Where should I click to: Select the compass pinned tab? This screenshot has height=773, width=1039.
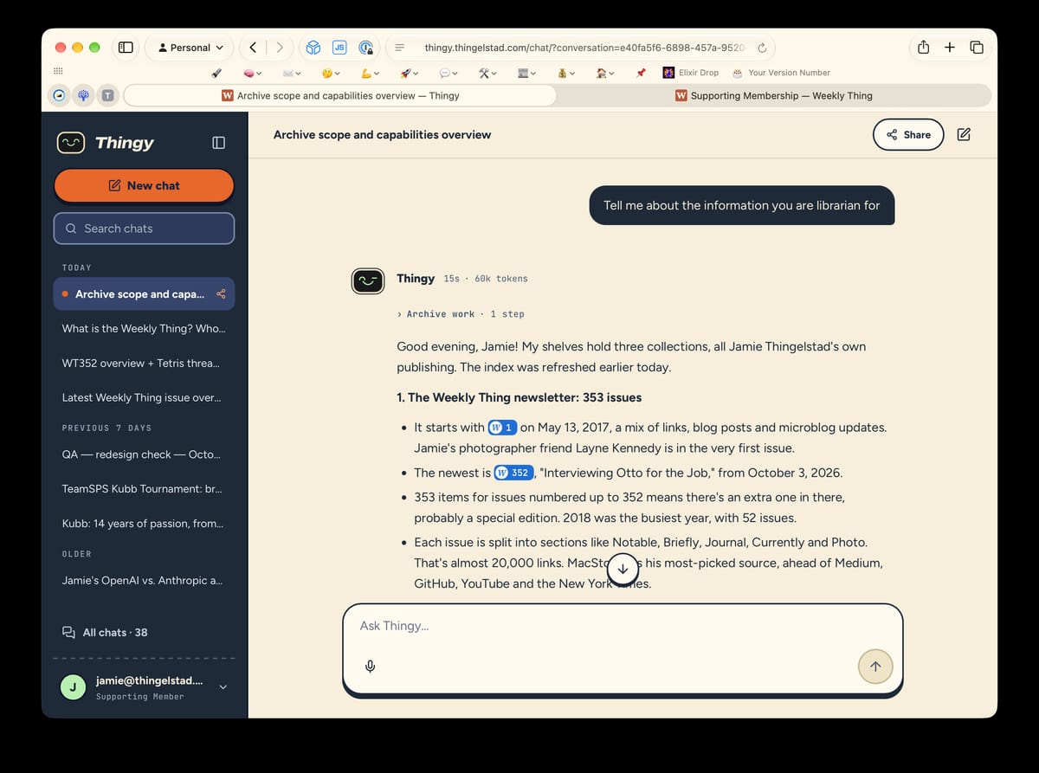pyautogui.click(x=59, y=96)
